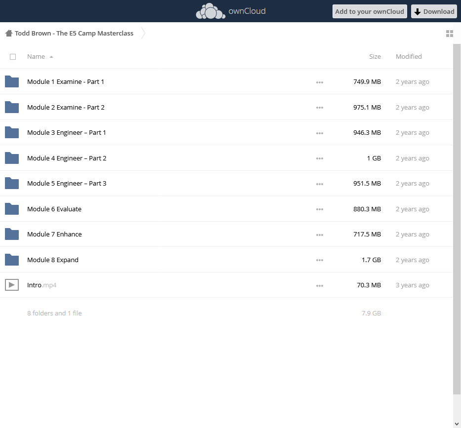Click the Module 1 Examine folder icon
461x428 pixels.
click(x=12, y=81)
